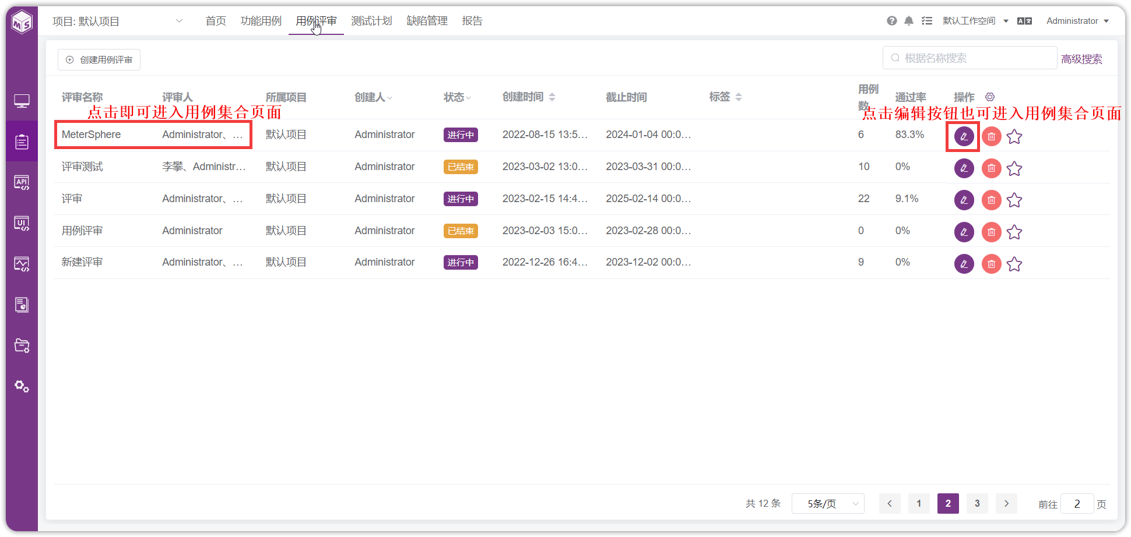Star the 新建评审 review row
1131x537 pixels.
pyautogui.click(x=1014, y=264)
